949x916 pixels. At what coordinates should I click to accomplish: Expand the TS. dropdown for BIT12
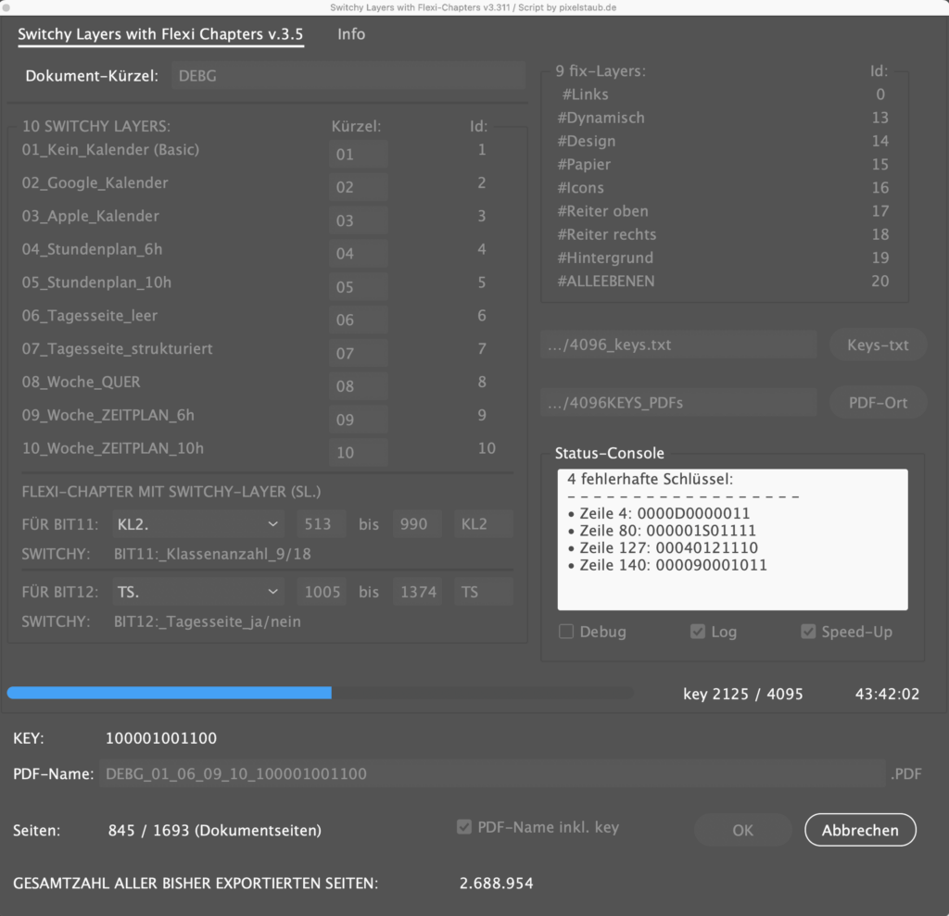tap(197, 591)
